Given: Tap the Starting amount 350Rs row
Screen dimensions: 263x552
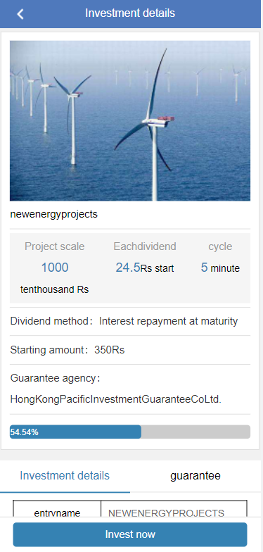Looking at the screenshot, I should [x=130, y=351].
